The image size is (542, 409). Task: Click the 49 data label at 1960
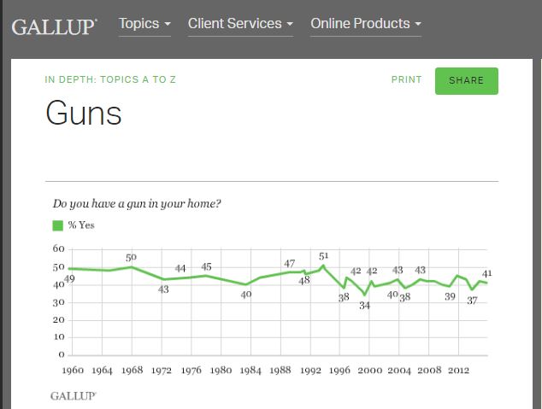coord(69,279)
